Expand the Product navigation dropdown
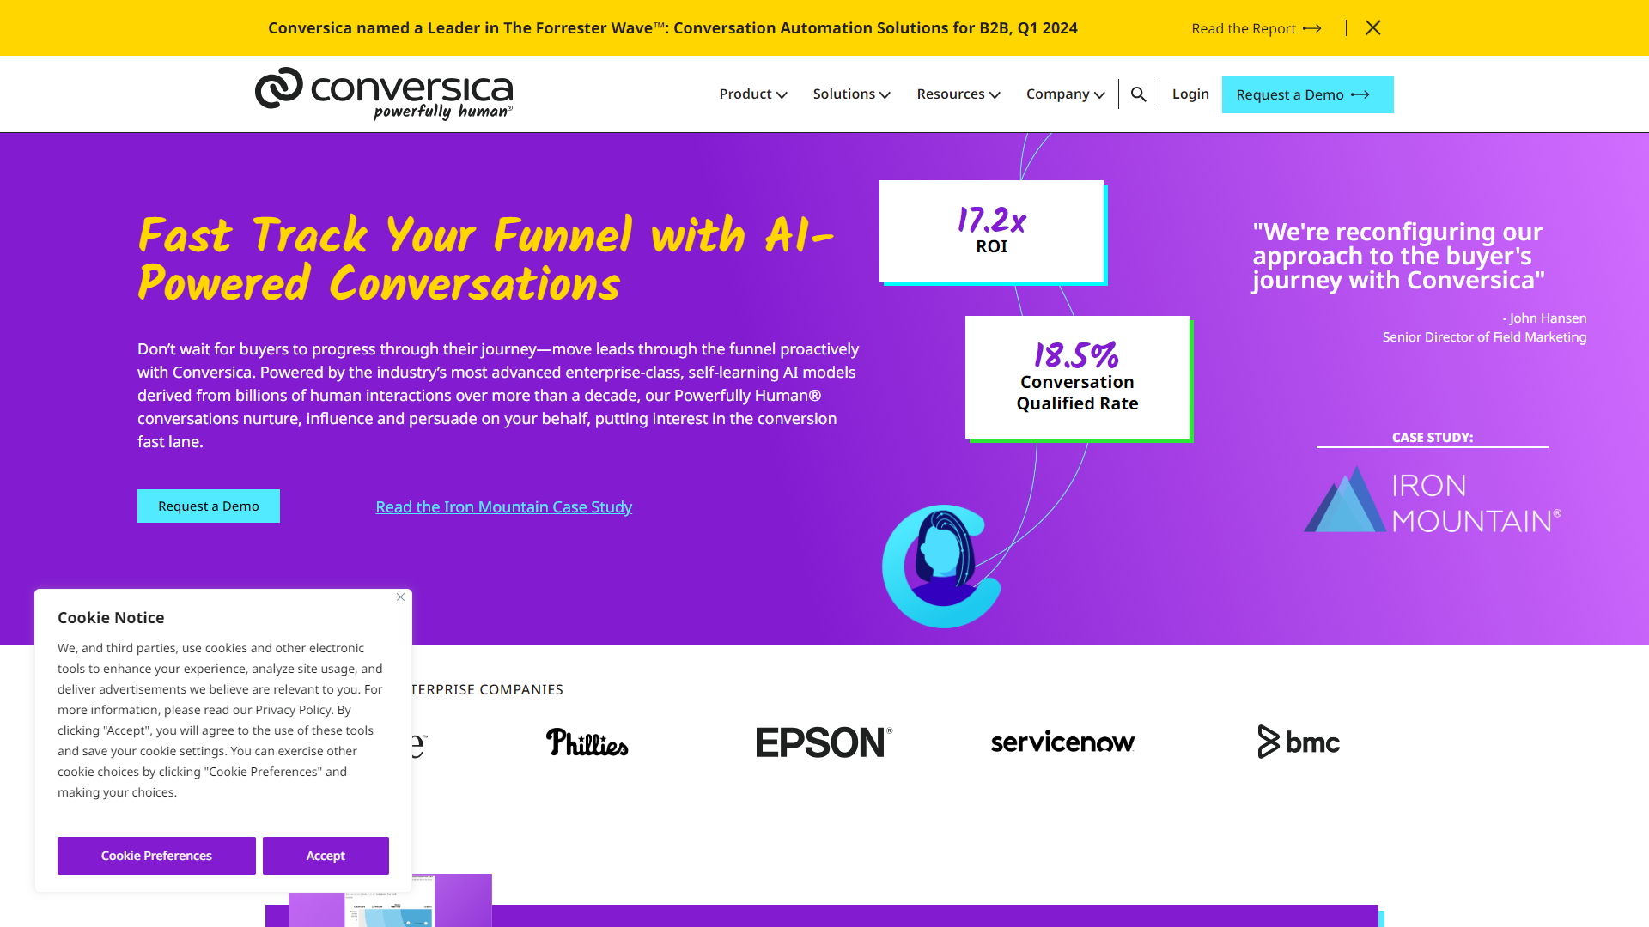Image resolution: width=1649 pixels, height=927 pixels. (x=752, y=94)
